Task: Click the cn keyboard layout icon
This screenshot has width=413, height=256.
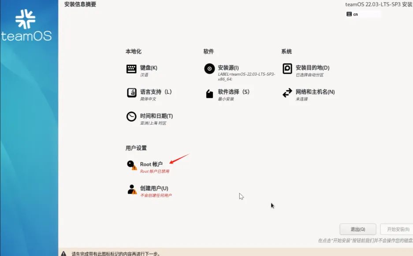Action: (x=349, y=14)
